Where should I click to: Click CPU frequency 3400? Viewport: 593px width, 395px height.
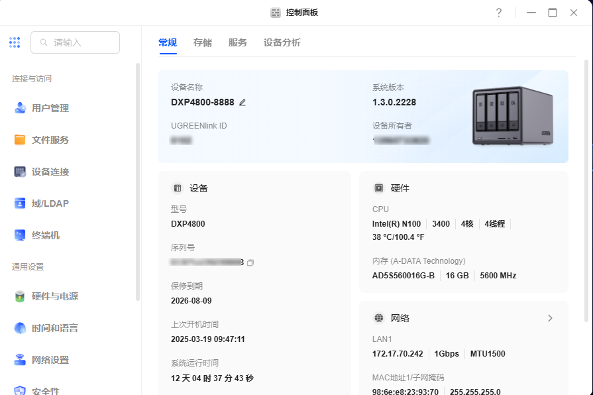441,224
